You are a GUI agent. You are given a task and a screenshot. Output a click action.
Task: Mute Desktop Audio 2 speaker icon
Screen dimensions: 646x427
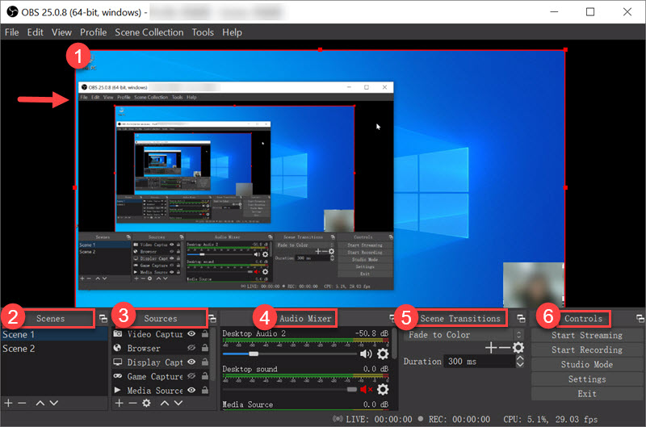(x=367, y=354)
